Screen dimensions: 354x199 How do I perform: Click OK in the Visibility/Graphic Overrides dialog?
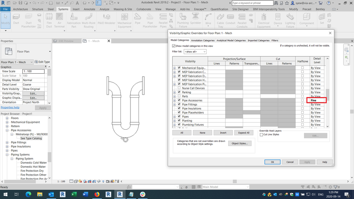pyautogui.click(x=272, y=162)
